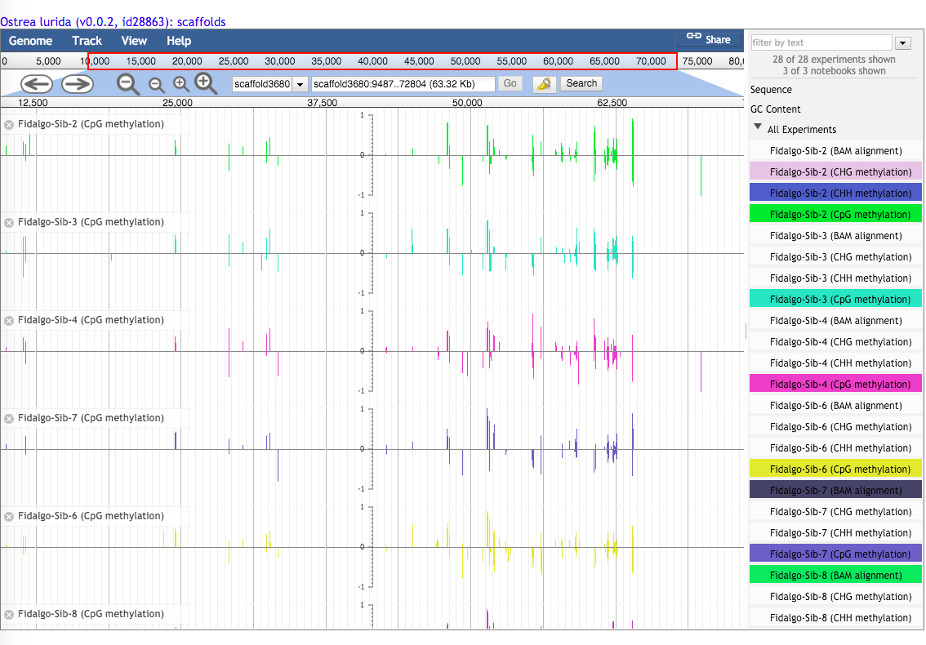The height and width of the screenshot is (645, 926).
Task: Select Sequence in the track list
Action: [771, 90]
